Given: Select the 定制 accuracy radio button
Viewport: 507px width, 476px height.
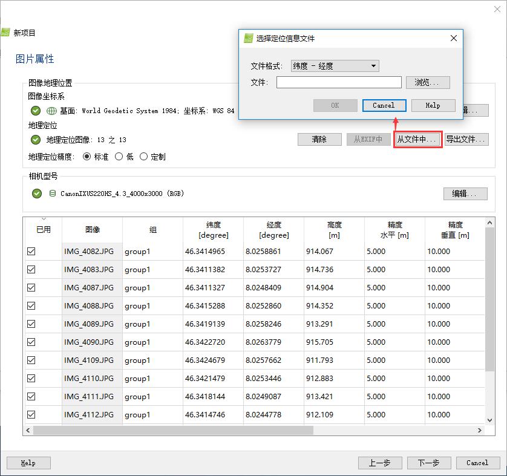Looking at the screenshot, I should coord(143,157).
